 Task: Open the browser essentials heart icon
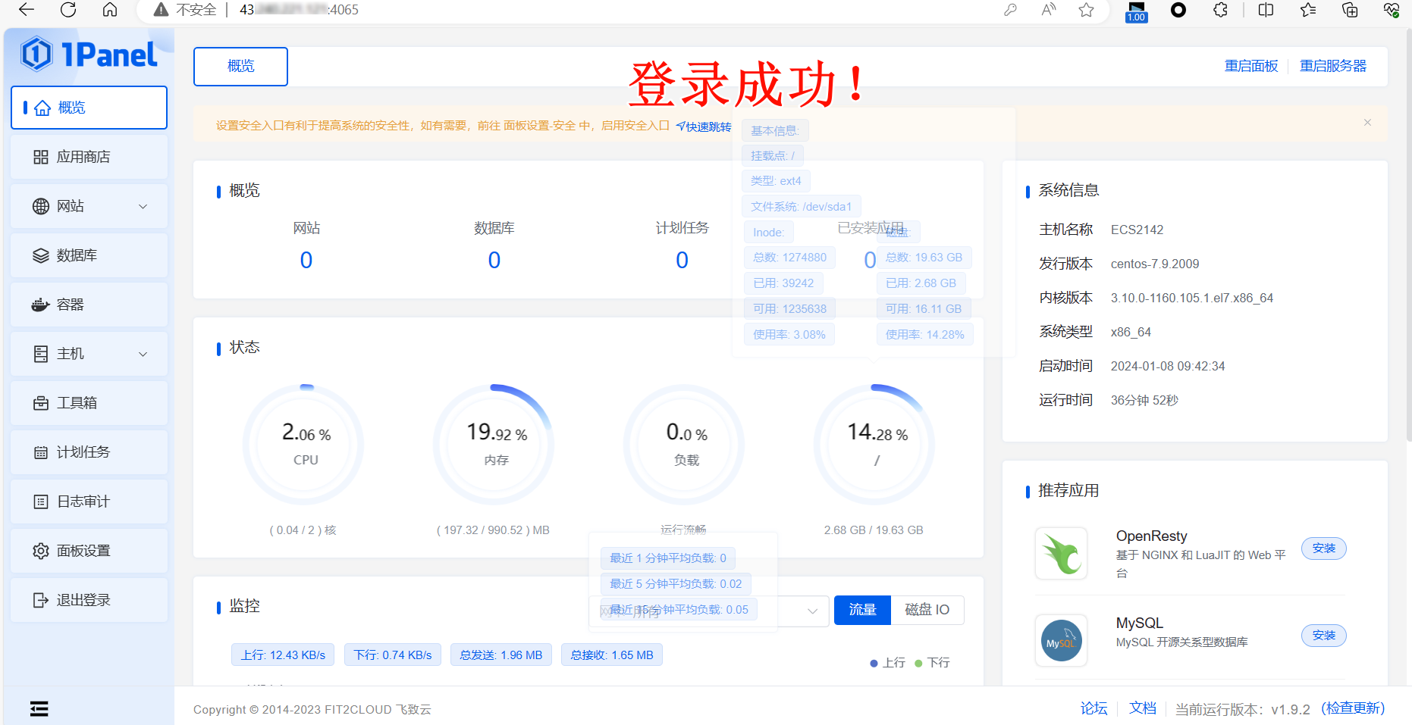pyautogui.click(x=1392, y=10)
